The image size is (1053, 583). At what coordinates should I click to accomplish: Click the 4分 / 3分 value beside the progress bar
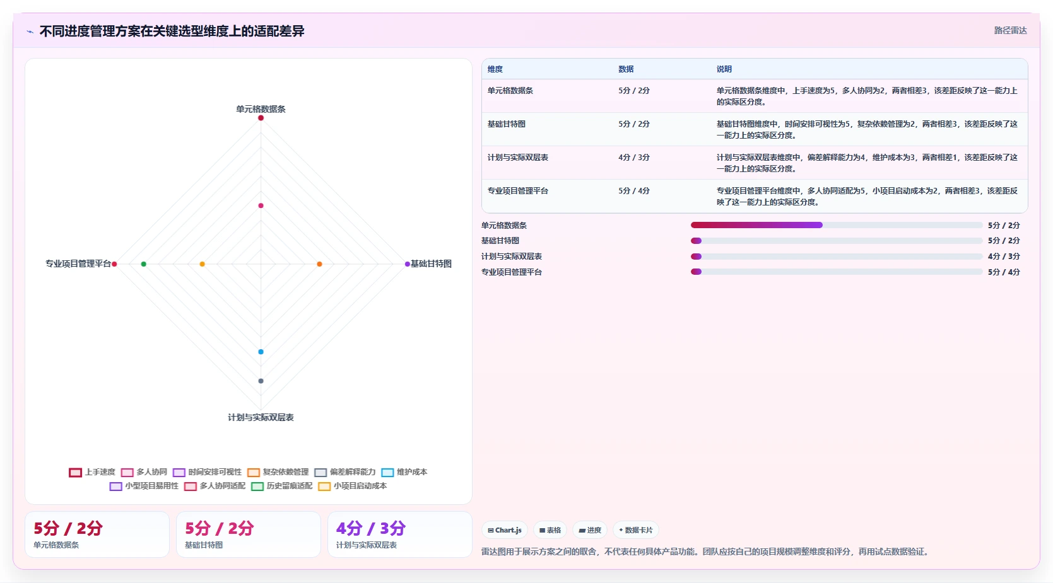pyautogui.click(x=1004, y=257)
